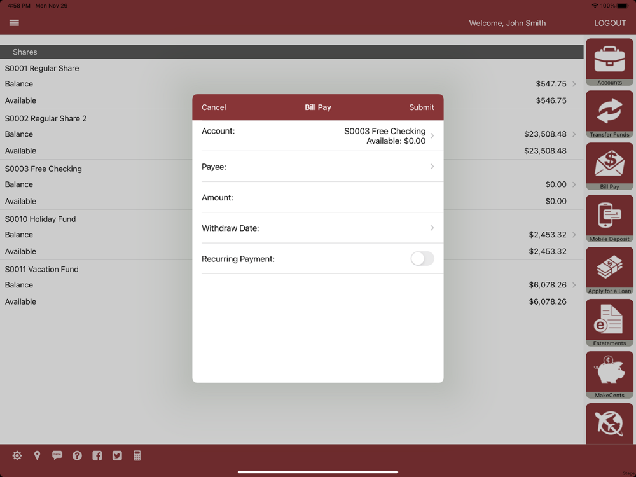Click the Wi-Fi status icon
The width and height of the screenshot is (636, 477).
click(x=595, y=6)
